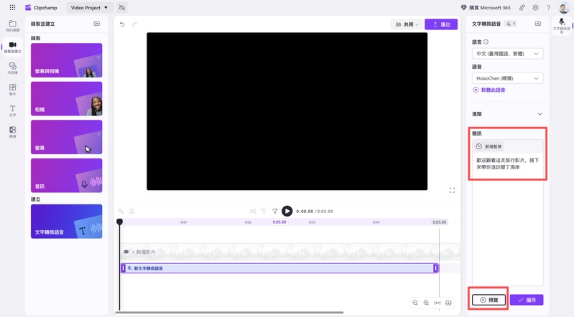Click the fullscreen icon below video preview
574x317 pixels.
[452, 190]
